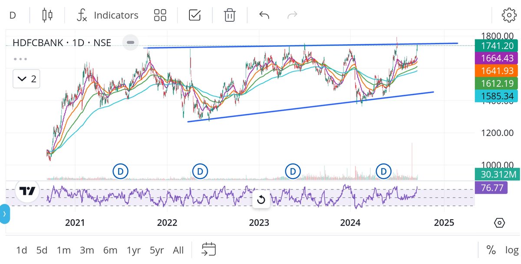521x264 pixels.
Task: Open the dividend marker near 2024
Action: point(383,172)
